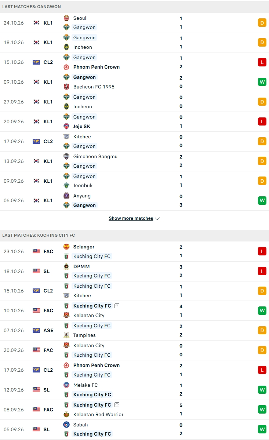The image size is (269, 440).
Task: Click the advancing icon beside Kuching City FC vs Kelantan City
Action: [x=117, y=306]
